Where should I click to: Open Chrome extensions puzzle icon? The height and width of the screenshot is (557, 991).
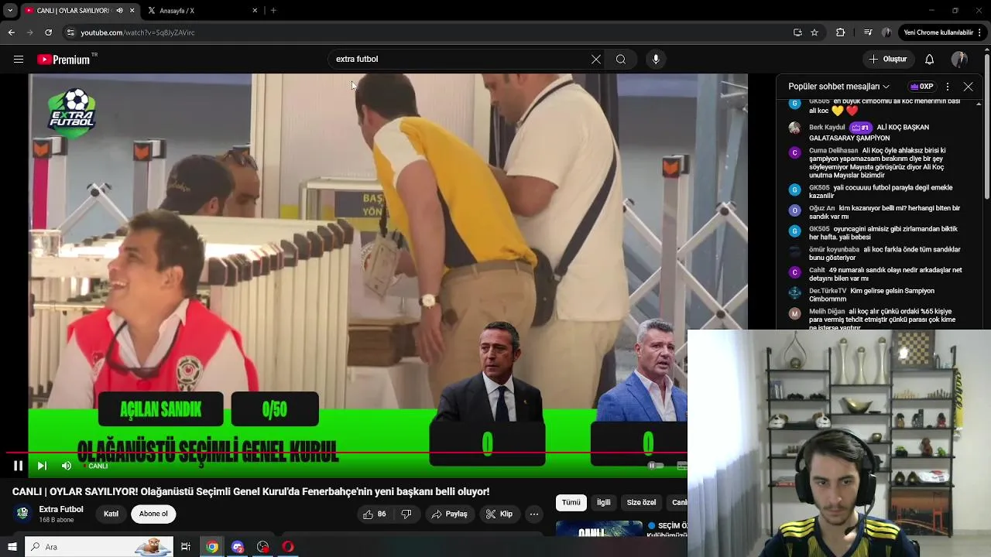point(840,32)
